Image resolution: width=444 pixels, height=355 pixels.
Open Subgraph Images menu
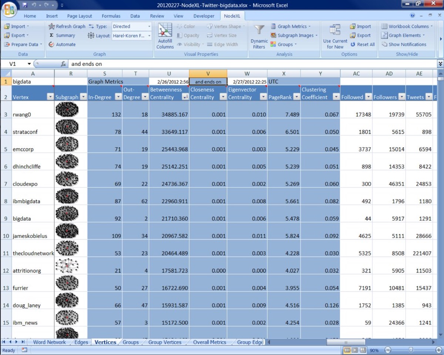pos(294,36)
